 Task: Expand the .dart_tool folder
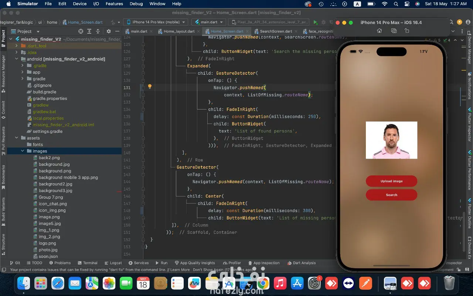pyautogui.click(x=17, y=46)
